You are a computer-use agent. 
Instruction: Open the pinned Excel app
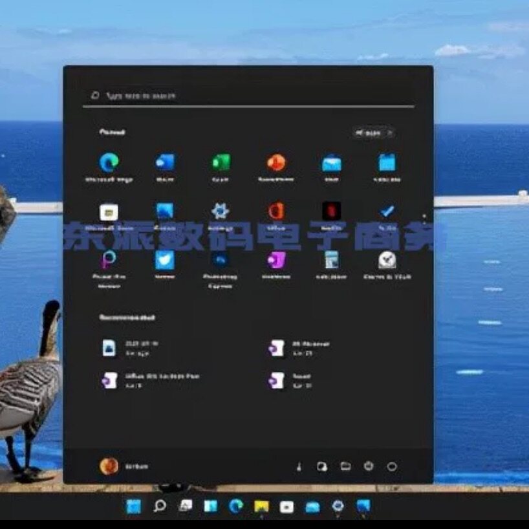tap(221, 167)
